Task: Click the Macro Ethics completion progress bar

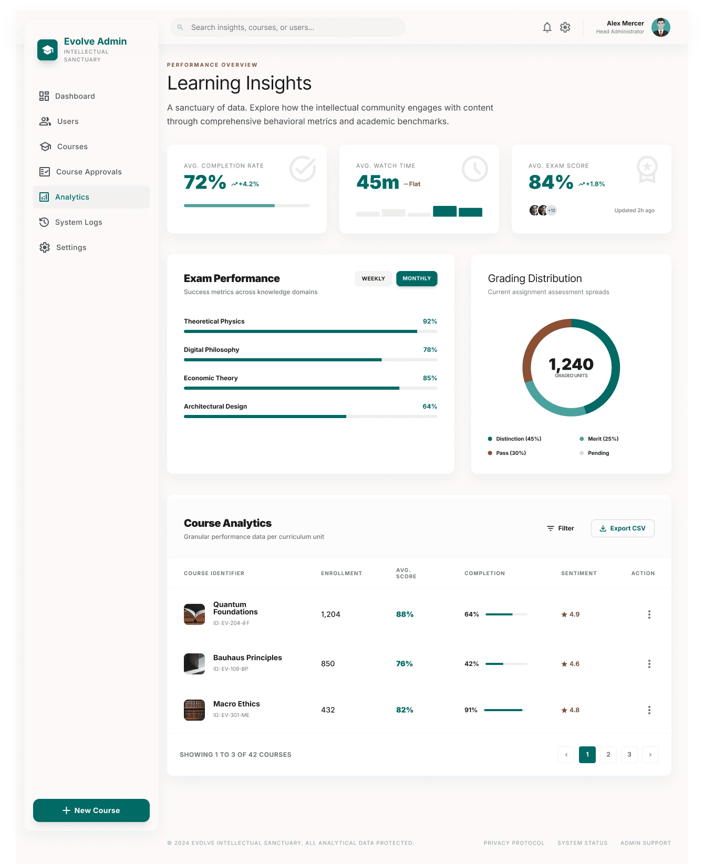Action: [x=504, y=710]
